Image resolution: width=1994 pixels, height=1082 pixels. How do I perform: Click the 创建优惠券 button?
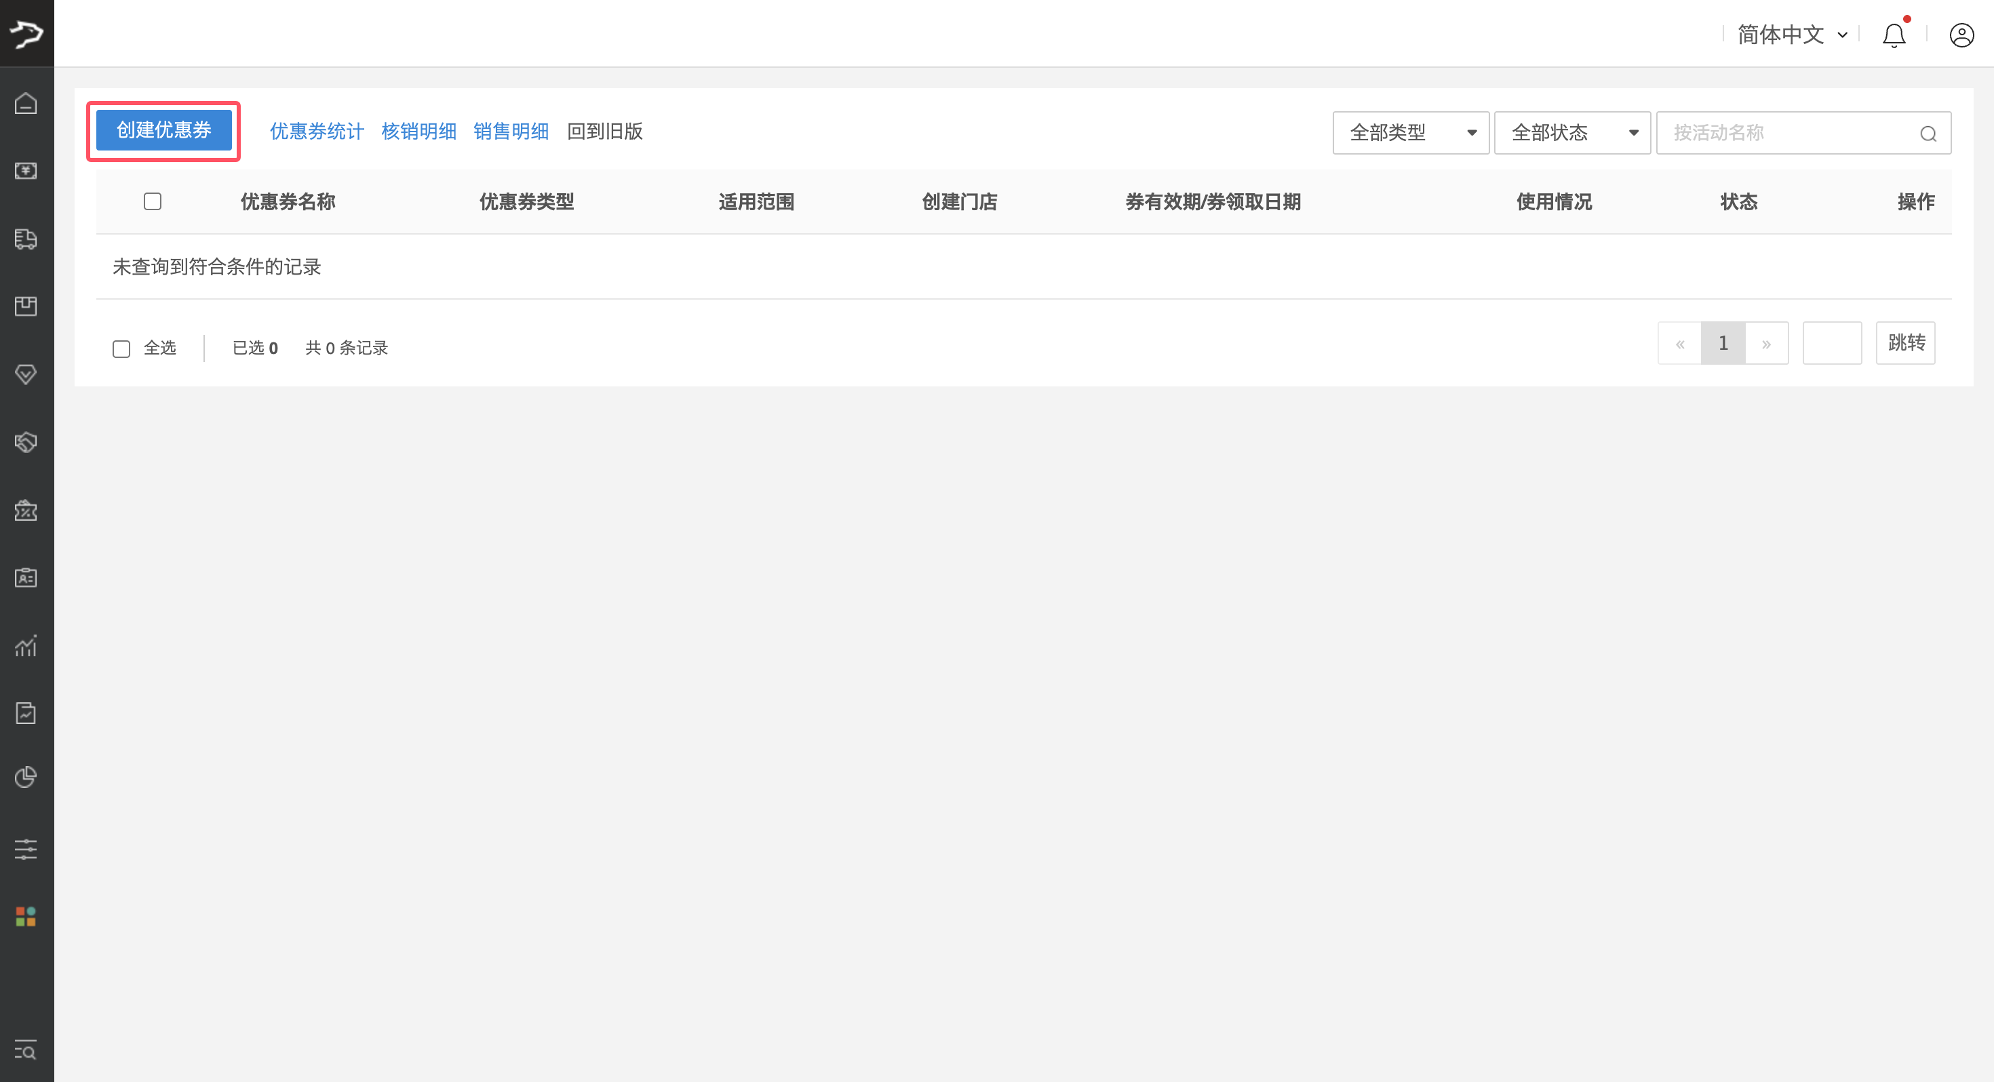[x=163, y=130]
